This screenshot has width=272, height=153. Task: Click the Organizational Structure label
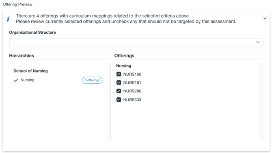[x=32, y=32]
